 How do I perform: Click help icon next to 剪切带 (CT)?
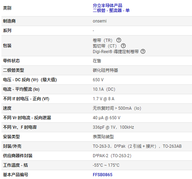click(123, 46)
